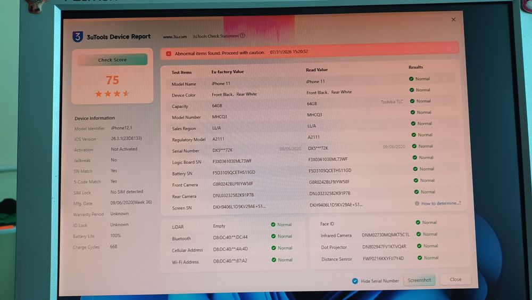Click the red abnormal items warning icon
The height and width of the screenshot is (300, 532).
point(169,54)
